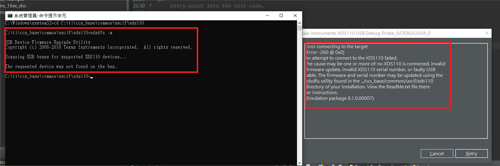The height and width of the screenshot is (166, 500).
Task: Close the command prompt window
Action: (x=296, y=16)
